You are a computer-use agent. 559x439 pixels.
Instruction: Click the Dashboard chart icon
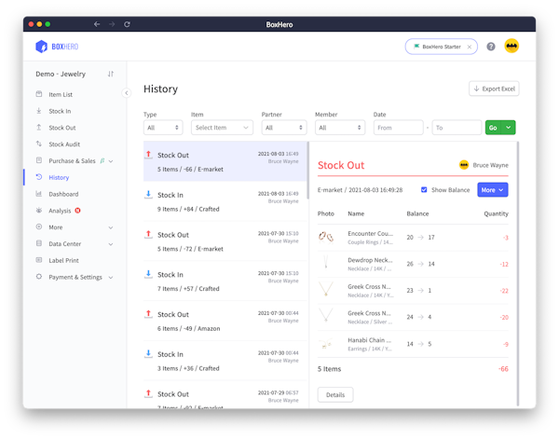point(39,194)
